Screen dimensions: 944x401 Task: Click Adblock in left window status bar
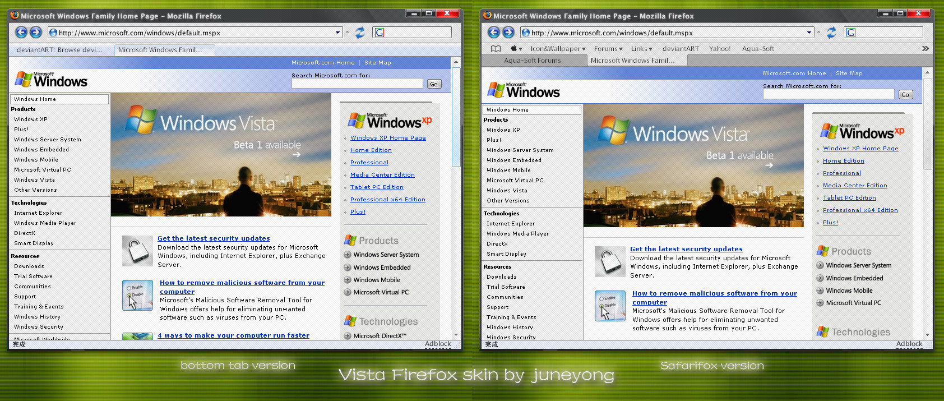(x=438, y=344)
